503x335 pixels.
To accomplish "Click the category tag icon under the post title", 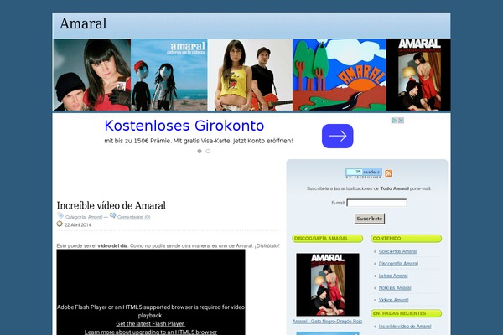I will coord(60,215).
